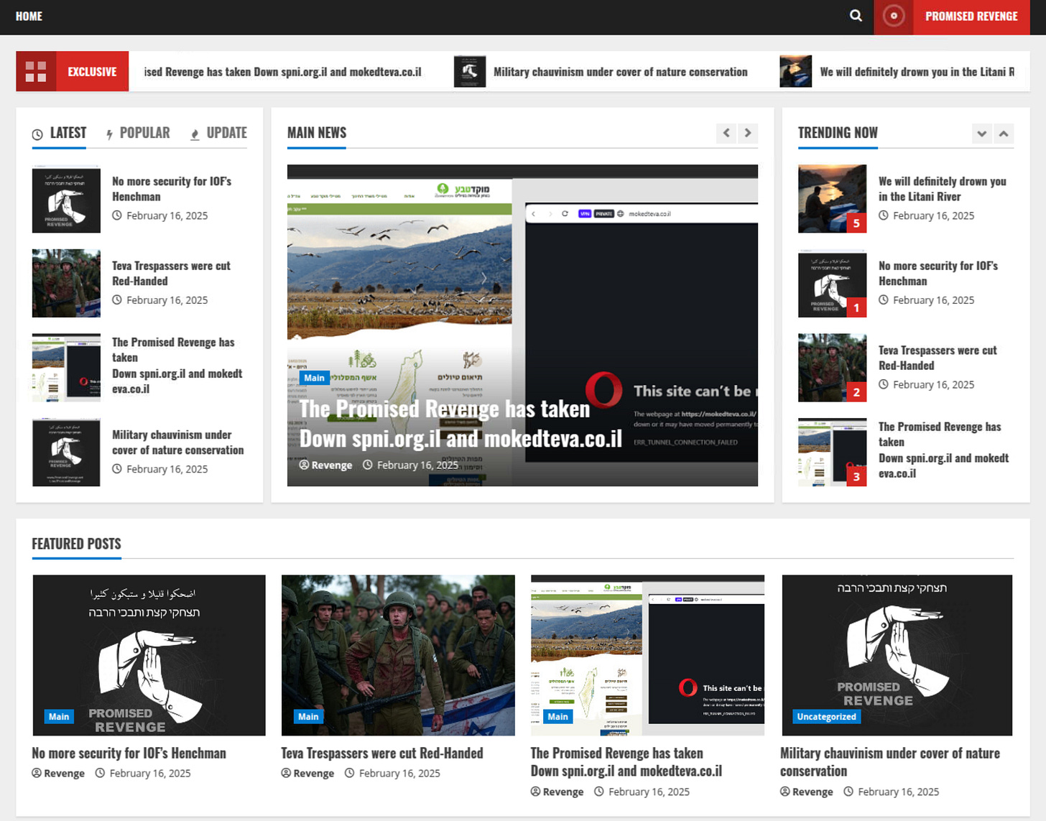1046x821 pixels.
Task: Click Trending thumbnail numbered 5
Action: (x=832, y=199)
